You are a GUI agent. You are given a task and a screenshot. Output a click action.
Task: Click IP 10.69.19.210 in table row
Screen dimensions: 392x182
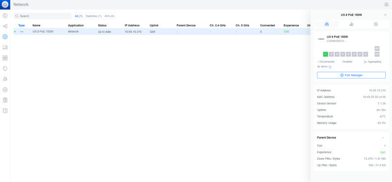(x=133, y=32)
